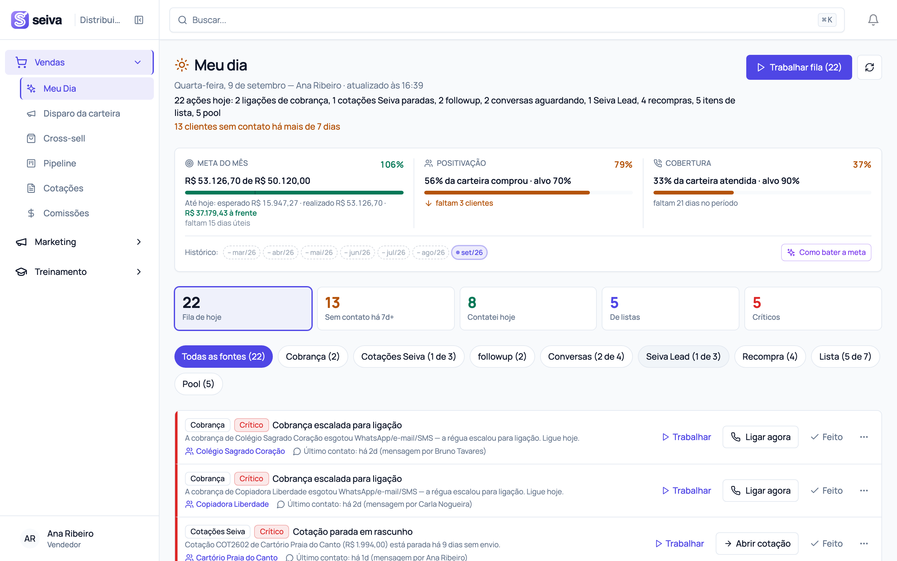Viewport: 897px width, 561px height.
Task: Click the Cotações document icon
Action: click(x=31, y=188)
